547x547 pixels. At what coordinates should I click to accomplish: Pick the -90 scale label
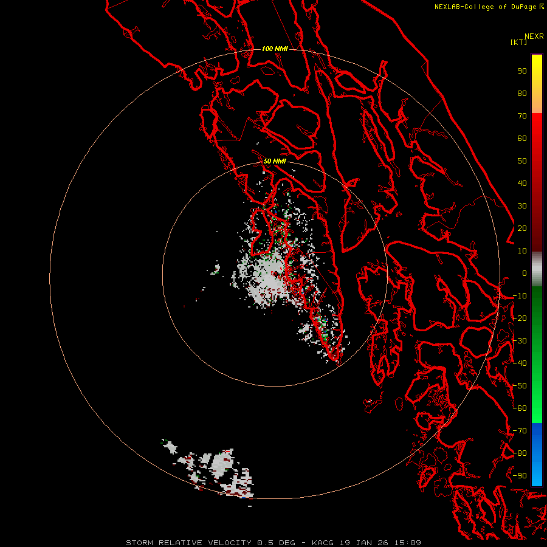click(x=520, y=476)
